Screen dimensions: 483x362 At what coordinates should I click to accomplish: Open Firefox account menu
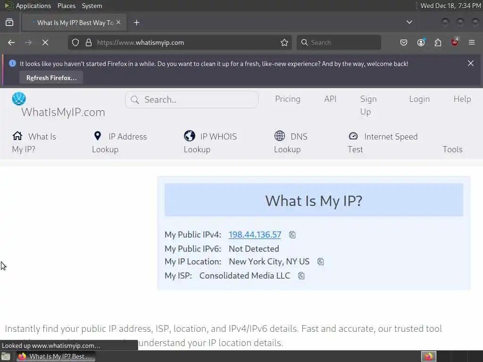[x=421, y=42]
